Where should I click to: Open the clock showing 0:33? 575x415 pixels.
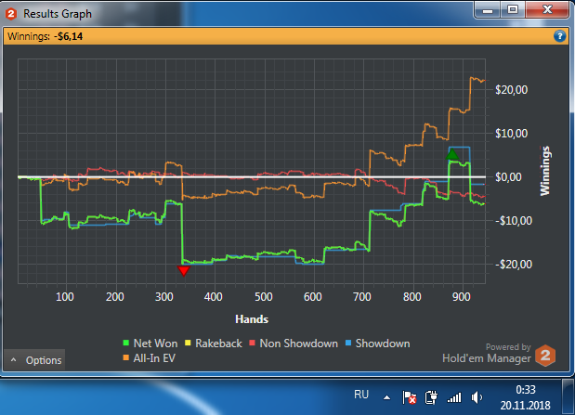tap(526, 397)
